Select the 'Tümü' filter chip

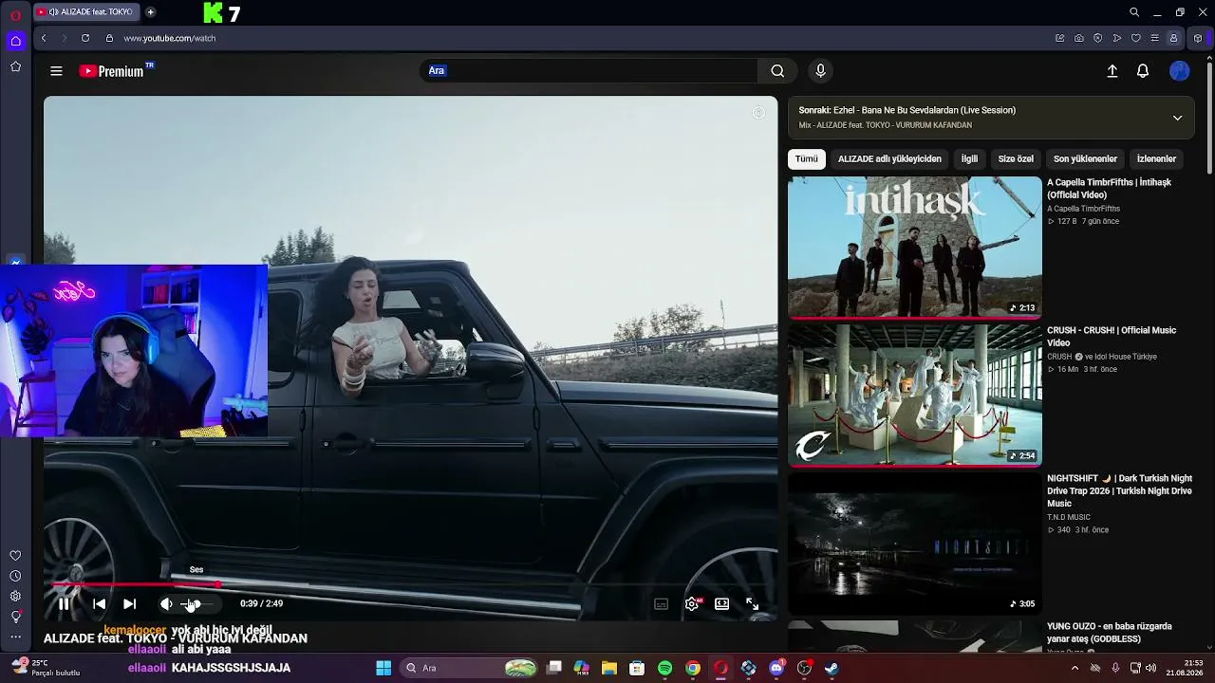pos(807,159)
